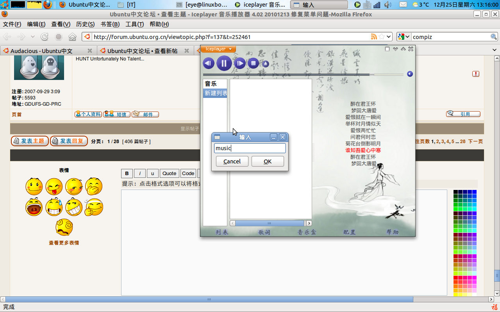Click the volume icon in the system tray
500x312 pixels.
click(388, 5)
